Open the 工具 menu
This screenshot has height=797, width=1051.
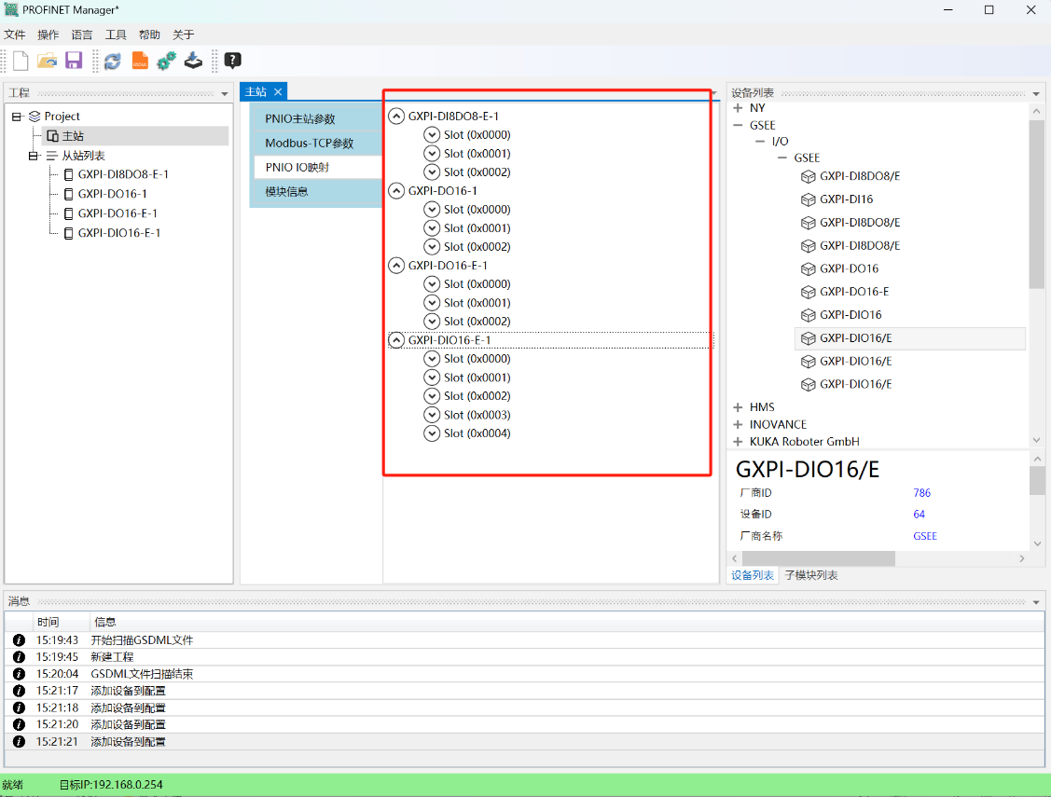[116, 34]
